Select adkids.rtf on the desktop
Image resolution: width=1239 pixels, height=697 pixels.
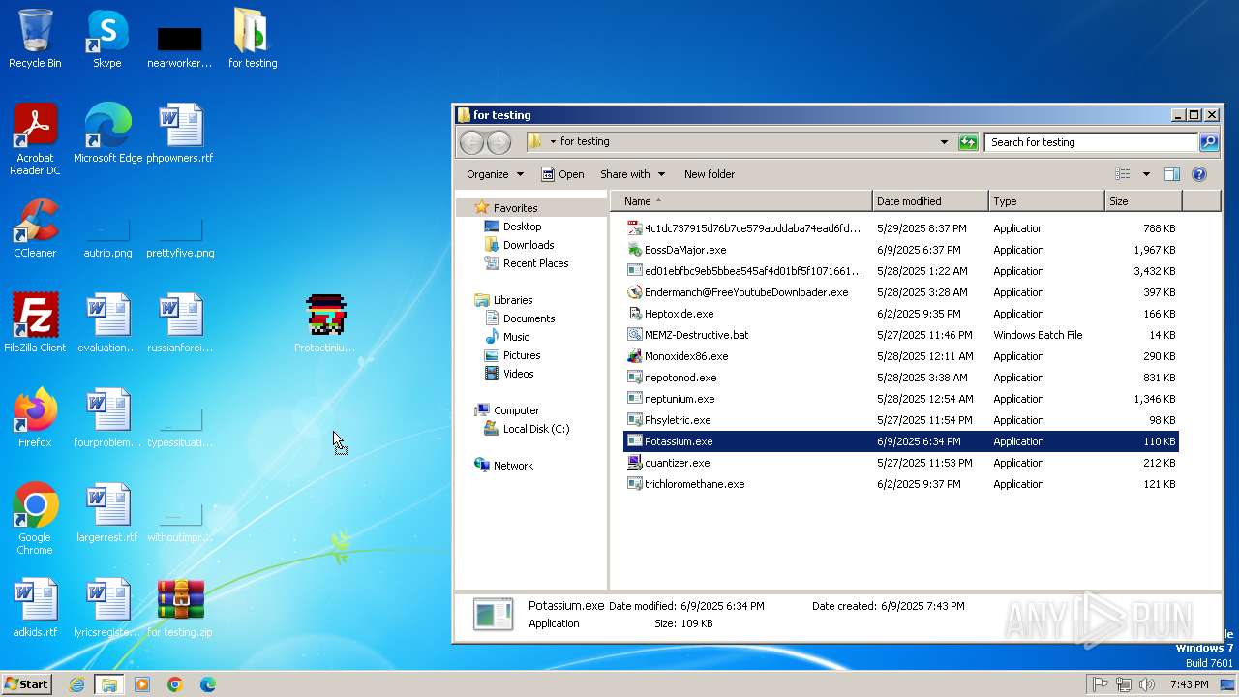pyautogui.click(x=35, y=608)
